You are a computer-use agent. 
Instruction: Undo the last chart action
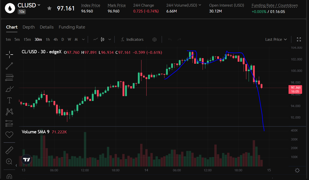170,40
